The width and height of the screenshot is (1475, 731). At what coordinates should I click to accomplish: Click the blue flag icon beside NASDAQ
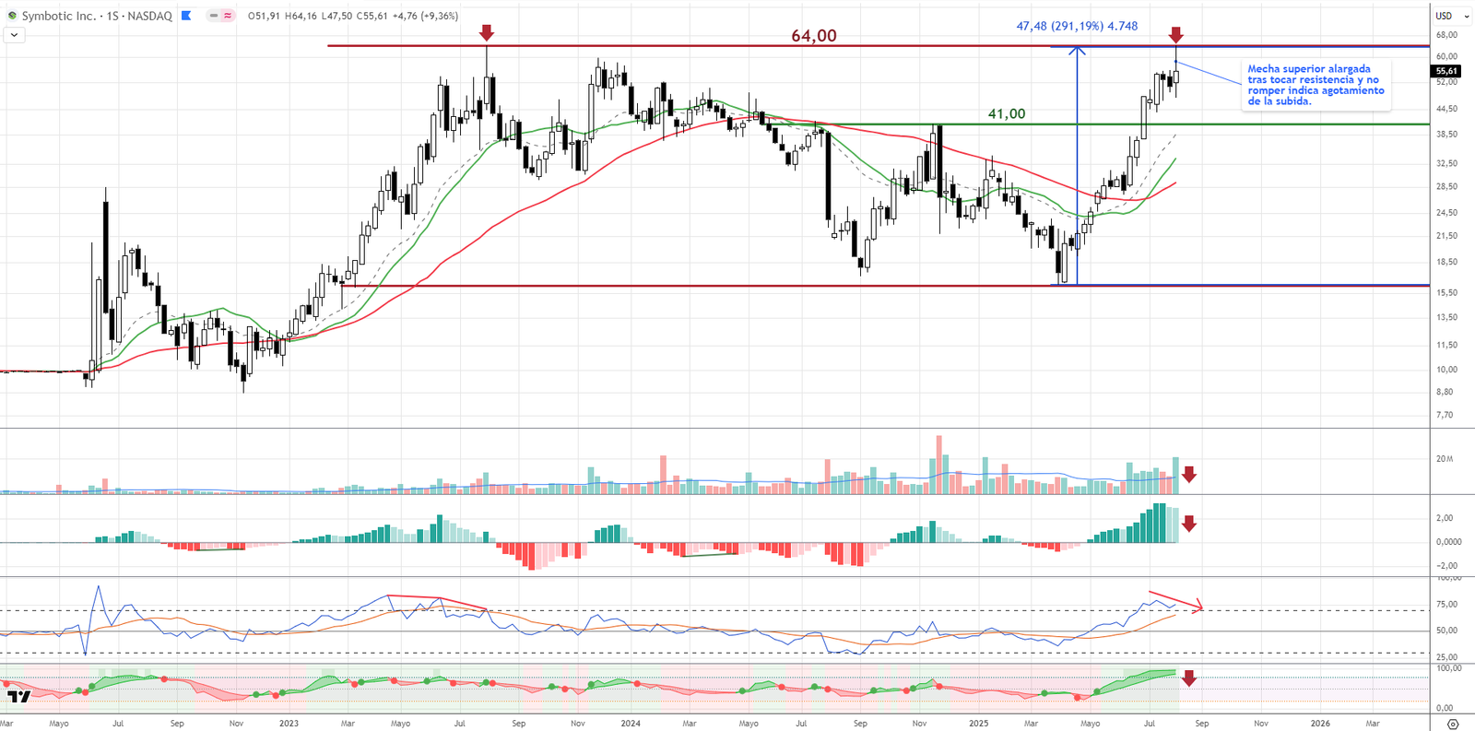[186, 16]
